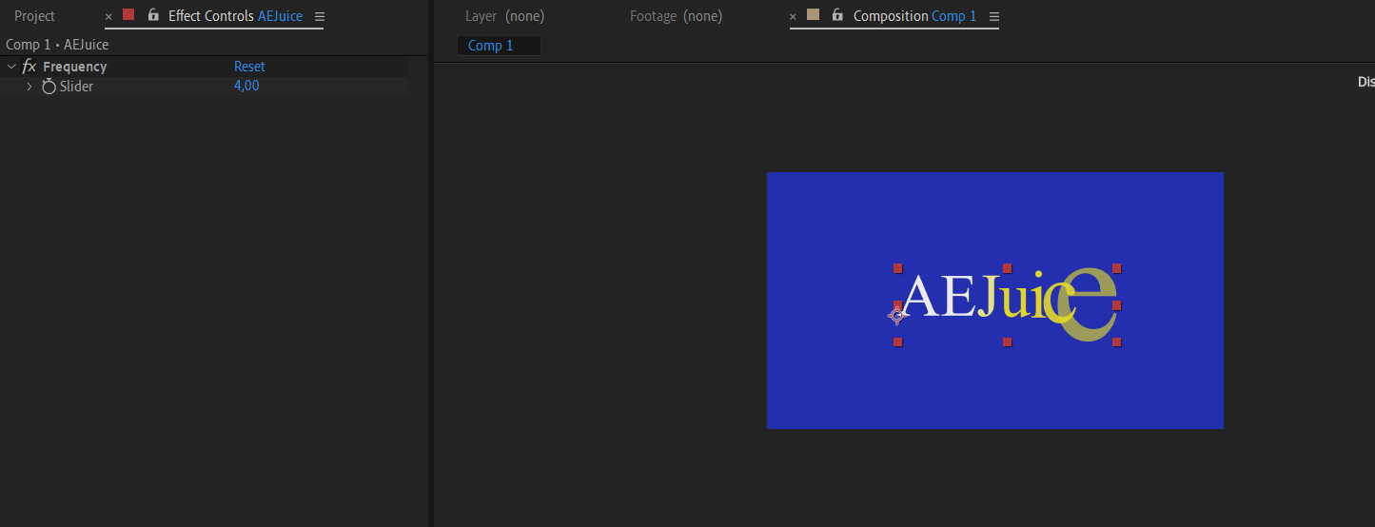Collapse the Frequency effect group

[11, 67]
